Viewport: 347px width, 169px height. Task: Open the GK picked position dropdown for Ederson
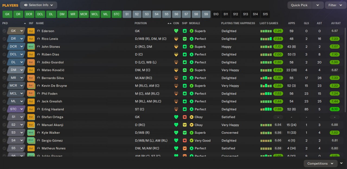click(x=16, y=31)
